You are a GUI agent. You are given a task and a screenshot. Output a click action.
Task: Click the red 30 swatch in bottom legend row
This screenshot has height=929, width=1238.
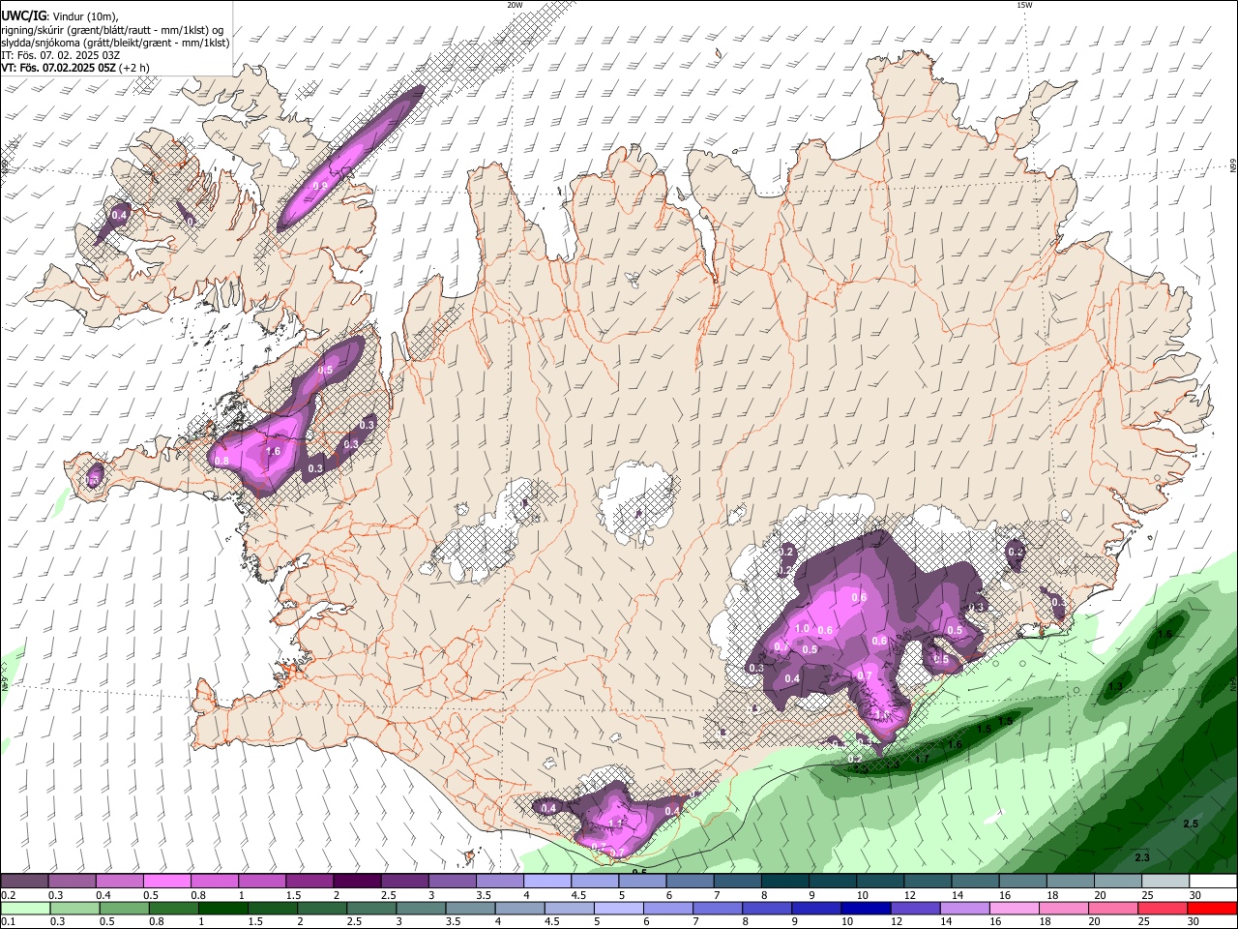coord(1212,909)
